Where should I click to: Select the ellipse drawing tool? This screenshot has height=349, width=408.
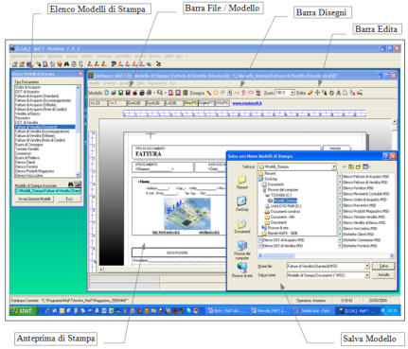216,93
